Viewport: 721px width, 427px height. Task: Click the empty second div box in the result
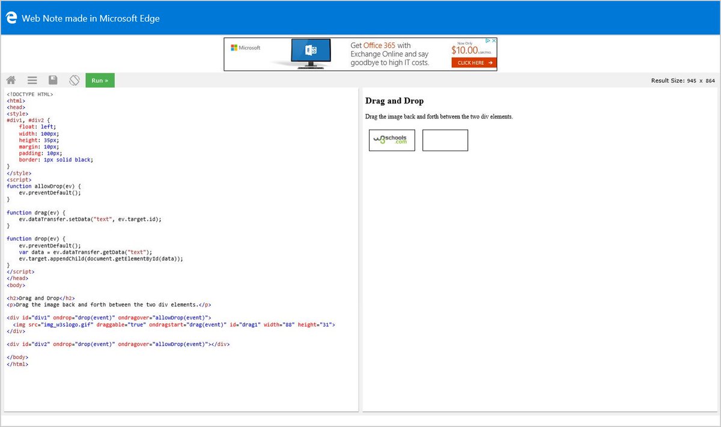445,140
